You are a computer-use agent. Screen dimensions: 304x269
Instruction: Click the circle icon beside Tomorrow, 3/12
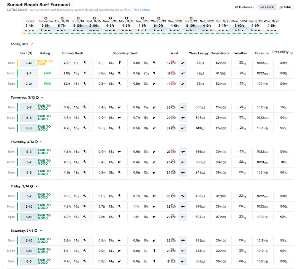pyautogui.click(x=37, y=98)
